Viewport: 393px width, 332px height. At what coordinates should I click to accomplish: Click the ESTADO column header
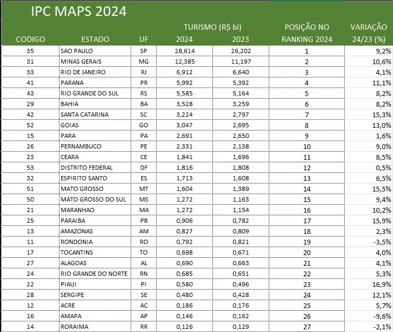point(95,39)
